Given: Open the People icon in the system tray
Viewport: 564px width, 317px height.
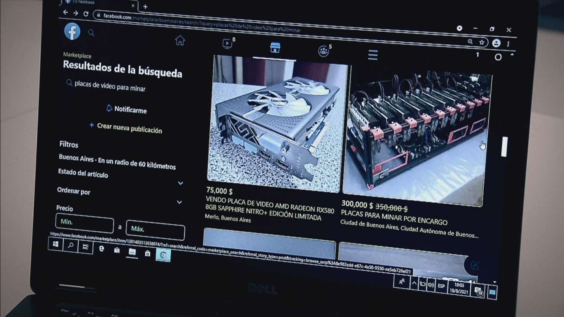Looking at the screenshot, I should click(401, 281).
